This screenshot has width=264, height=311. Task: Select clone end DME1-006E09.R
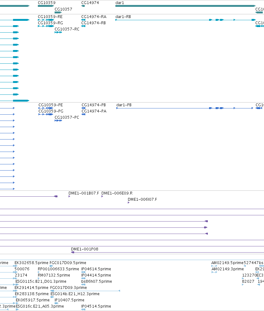117,193
